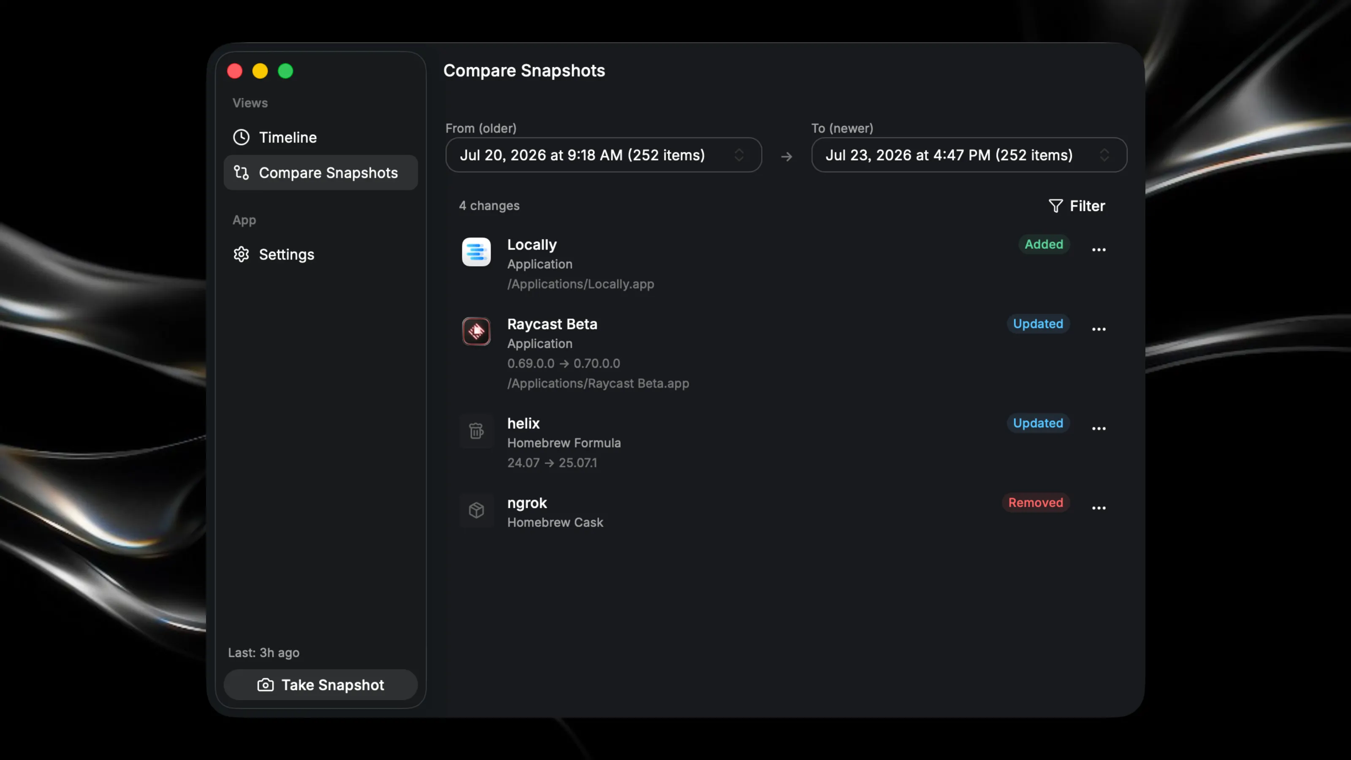Click the Added badge on Locally

[1044, 244]
